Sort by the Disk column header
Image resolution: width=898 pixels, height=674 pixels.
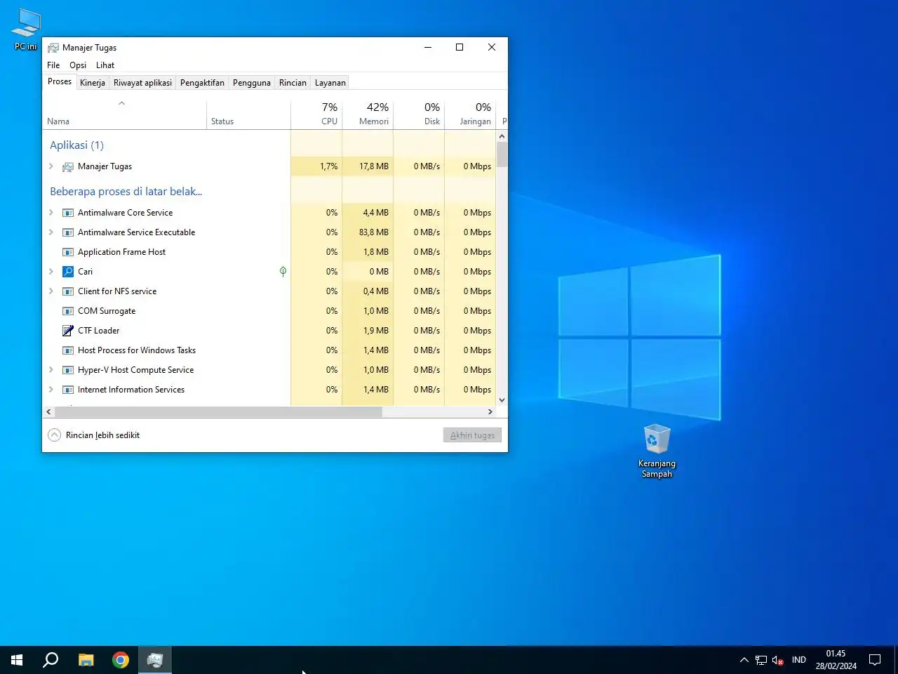419,115
